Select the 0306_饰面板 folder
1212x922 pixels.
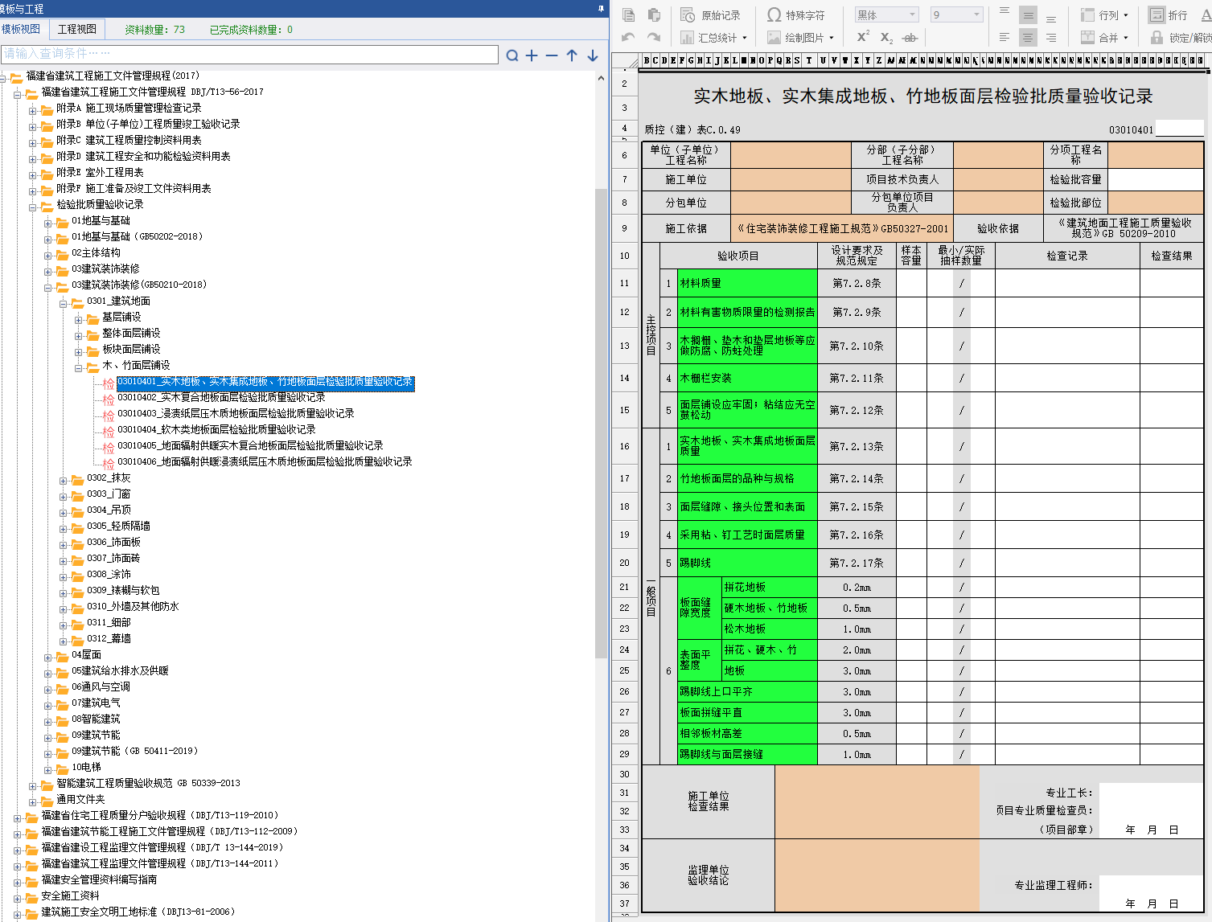tap(113, 542)
